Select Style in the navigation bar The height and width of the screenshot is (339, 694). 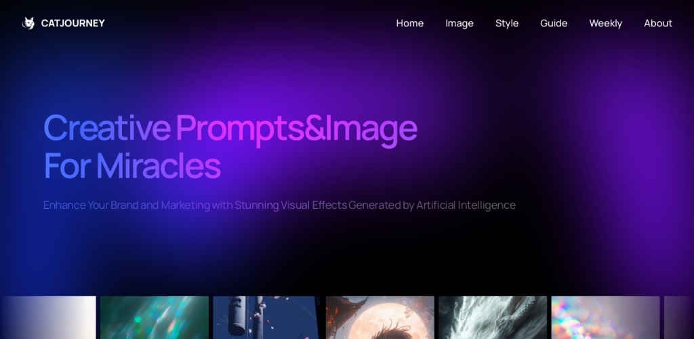[507, 23]
